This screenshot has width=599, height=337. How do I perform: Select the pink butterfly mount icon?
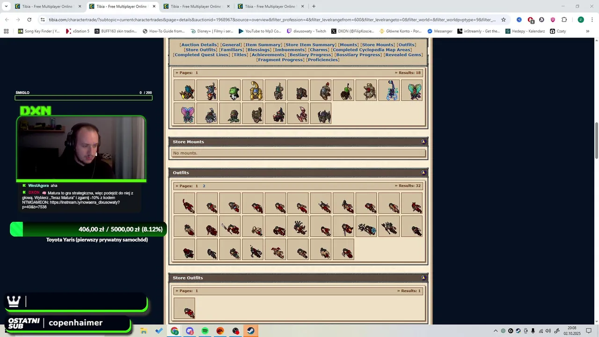click(x=184, y=113)
